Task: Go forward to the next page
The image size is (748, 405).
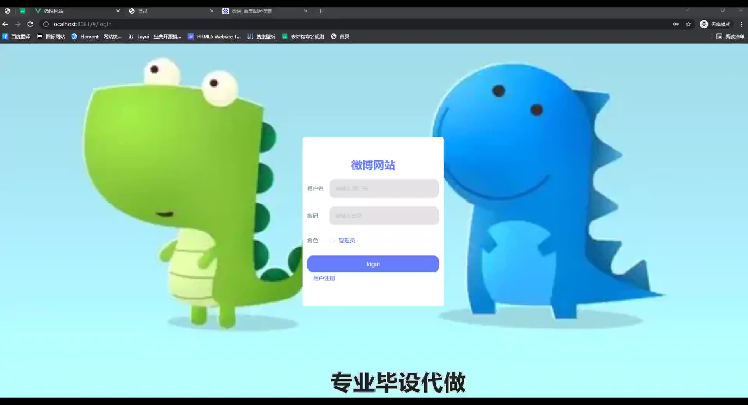Action: [x=18, y=24]
